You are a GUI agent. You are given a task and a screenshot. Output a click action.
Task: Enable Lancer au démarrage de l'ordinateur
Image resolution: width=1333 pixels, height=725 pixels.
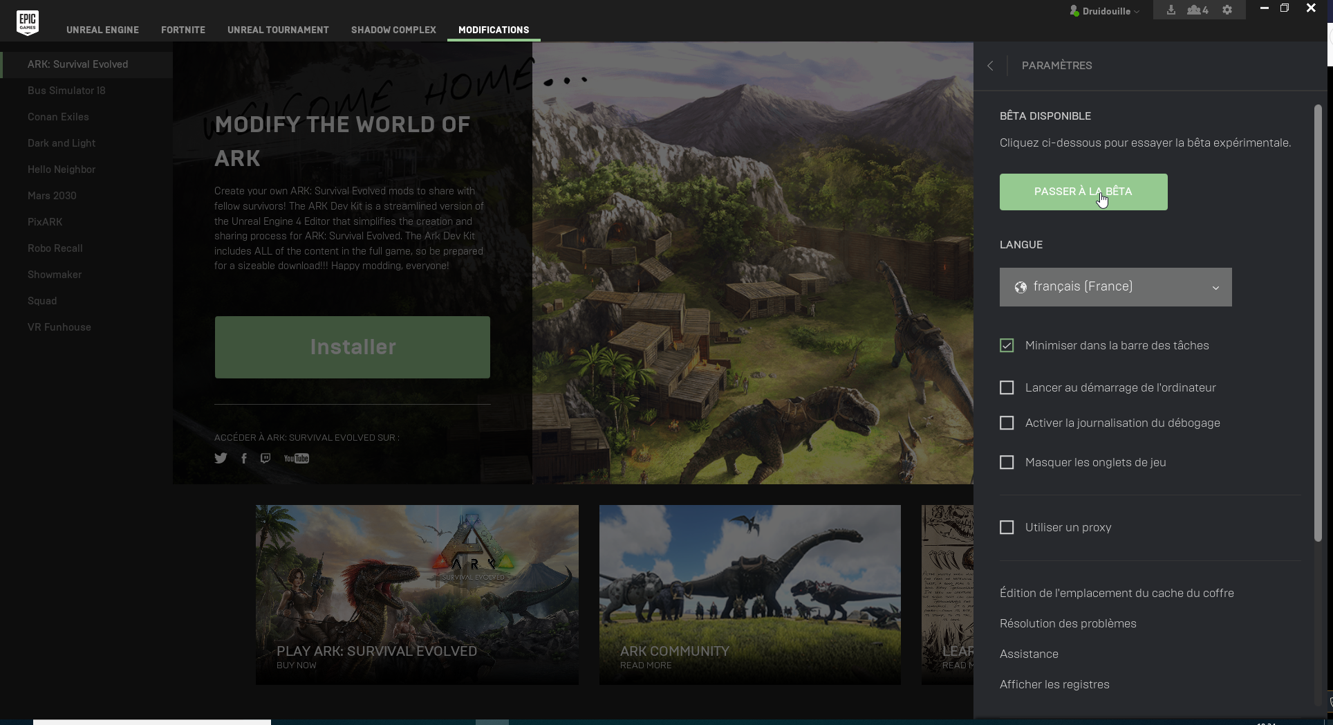[x=1007, y=387]
